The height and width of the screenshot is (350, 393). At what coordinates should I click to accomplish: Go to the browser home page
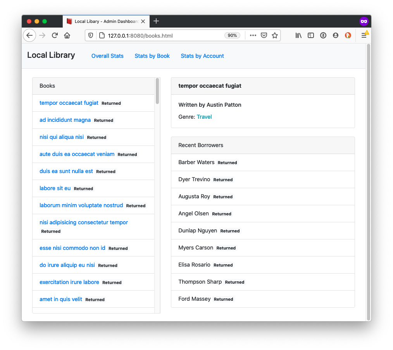pos(67,35)
